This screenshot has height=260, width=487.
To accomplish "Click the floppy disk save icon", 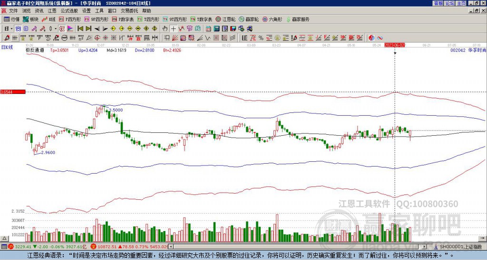I will click(233, 29).
